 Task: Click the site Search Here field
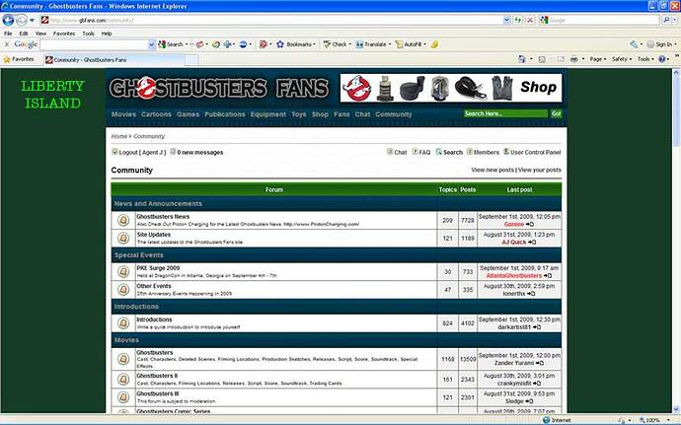(x=504, y=113)
